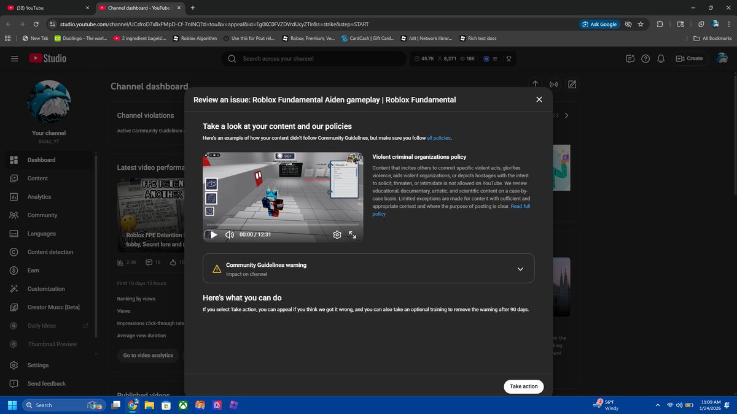Open the CardCash Gift Card bookmark
Screen dimensions: 737x414
click(367, 38)
